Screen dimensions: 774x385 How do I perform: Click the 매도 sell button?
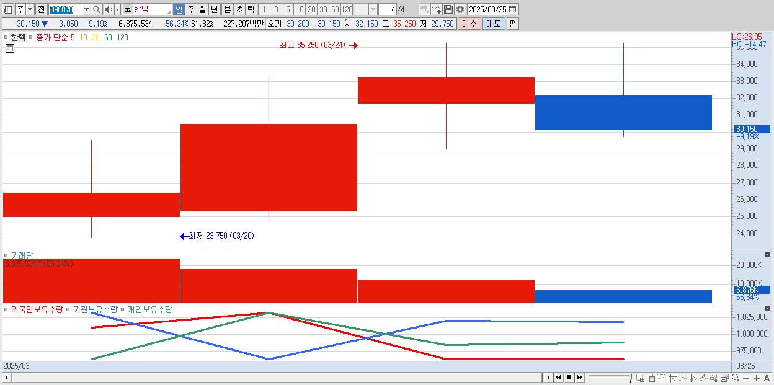pos(493,24)
